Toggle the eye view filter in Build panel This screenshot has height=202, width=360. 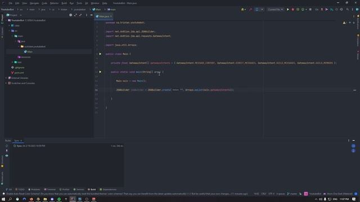click(7, 155)
